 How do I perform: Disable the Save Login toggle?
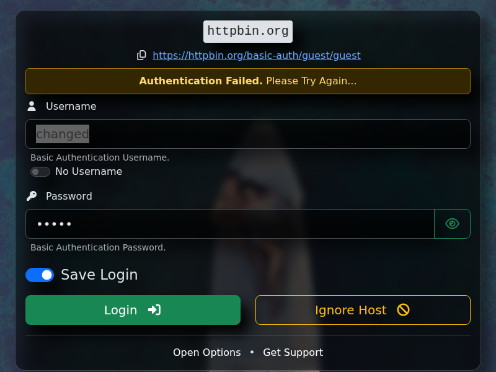(x=40, y=275)
